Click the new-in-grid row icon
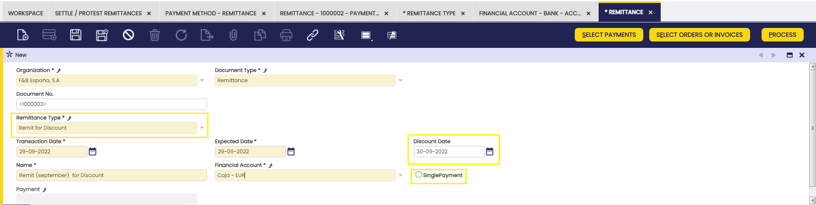 click(x=49, y=35)
